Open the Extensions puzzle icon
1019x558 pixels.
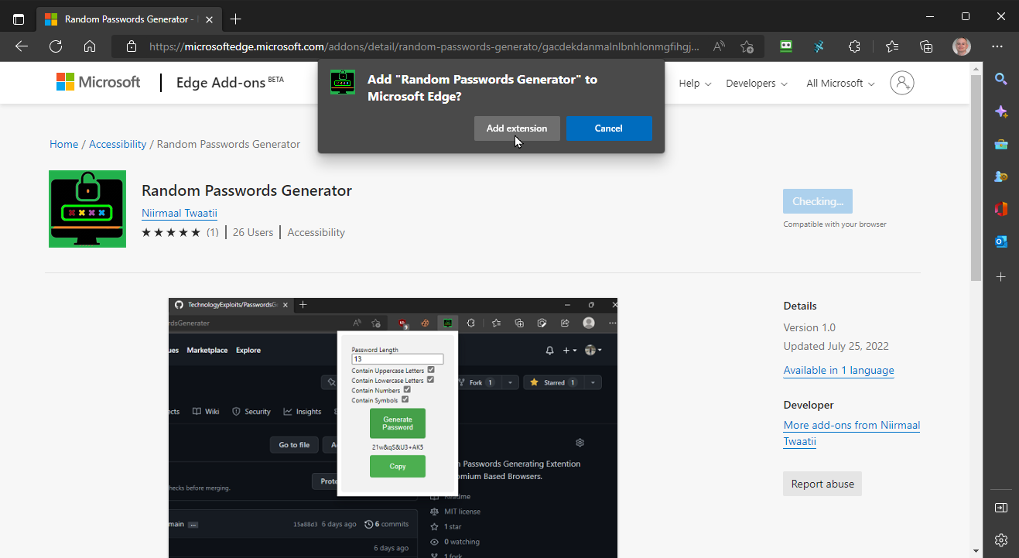tap(854, 46)
